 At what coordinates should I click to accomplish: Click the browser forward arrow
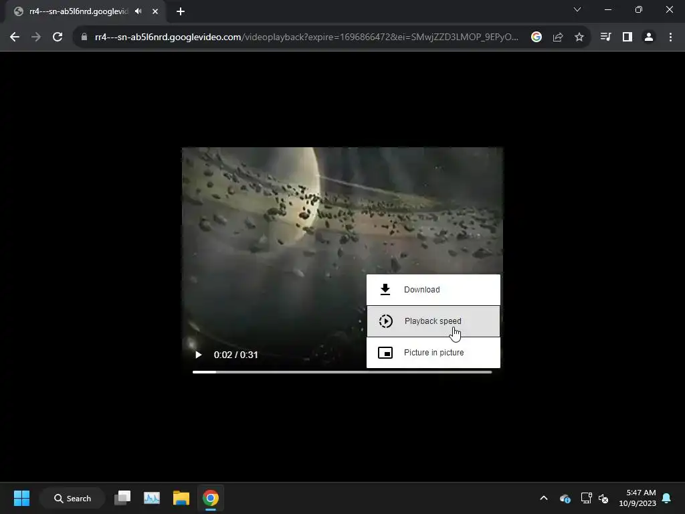click(36, 37)
